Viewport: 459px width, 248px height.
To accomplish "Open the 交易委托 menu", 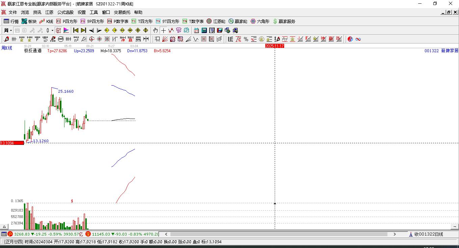I will point(122,12).
